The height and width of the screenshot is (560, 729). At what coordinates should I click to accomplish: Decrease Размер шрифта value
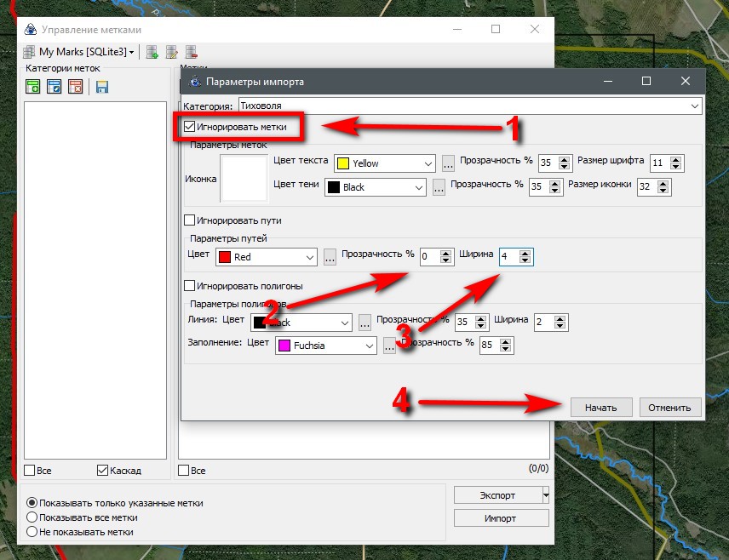(675, 166)
